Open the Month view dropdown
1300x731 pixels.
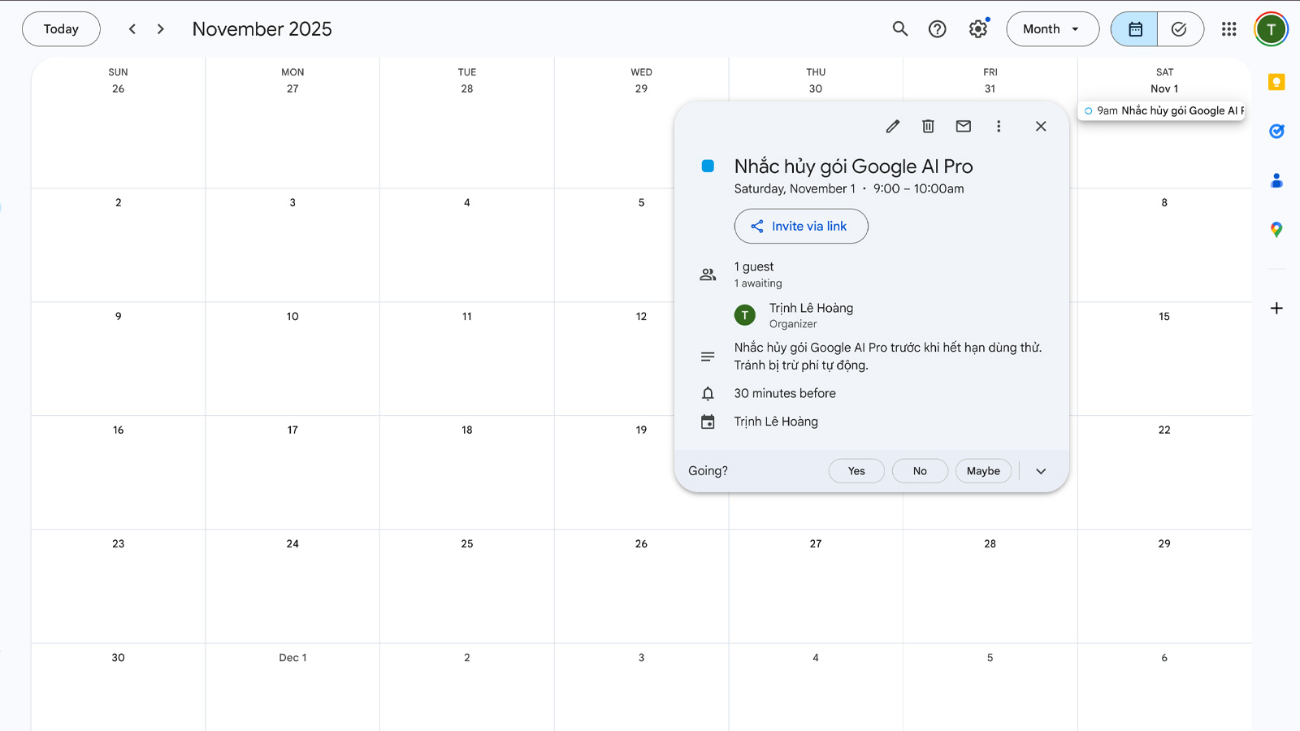click(x=1052, y=29)
